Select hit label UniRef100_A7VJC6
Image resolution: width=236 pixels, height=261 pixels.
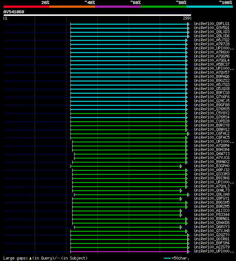(212, 158)
